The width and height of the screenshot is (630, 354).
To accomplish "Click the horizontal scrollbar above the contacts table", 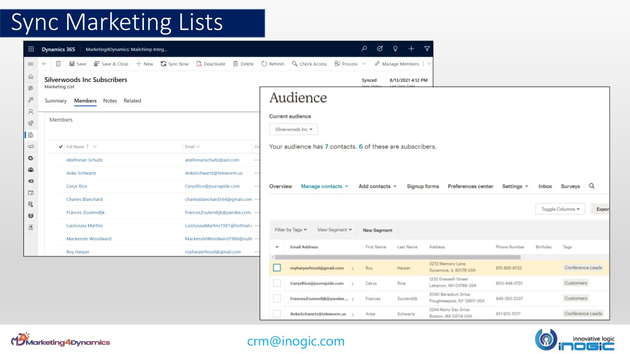I will pos(397,257).
